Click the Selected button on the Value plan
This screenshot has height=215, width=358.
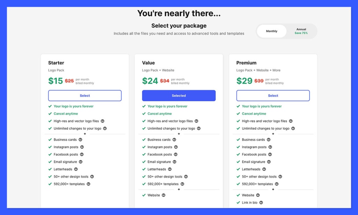(179, 95)
